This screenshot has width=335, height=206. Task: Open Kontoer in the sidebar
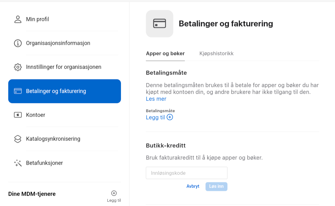pos(65,115)
